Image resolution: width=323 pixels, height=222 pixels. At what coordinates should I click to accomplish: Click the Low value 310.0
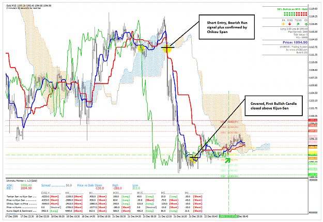coord(136,188)
